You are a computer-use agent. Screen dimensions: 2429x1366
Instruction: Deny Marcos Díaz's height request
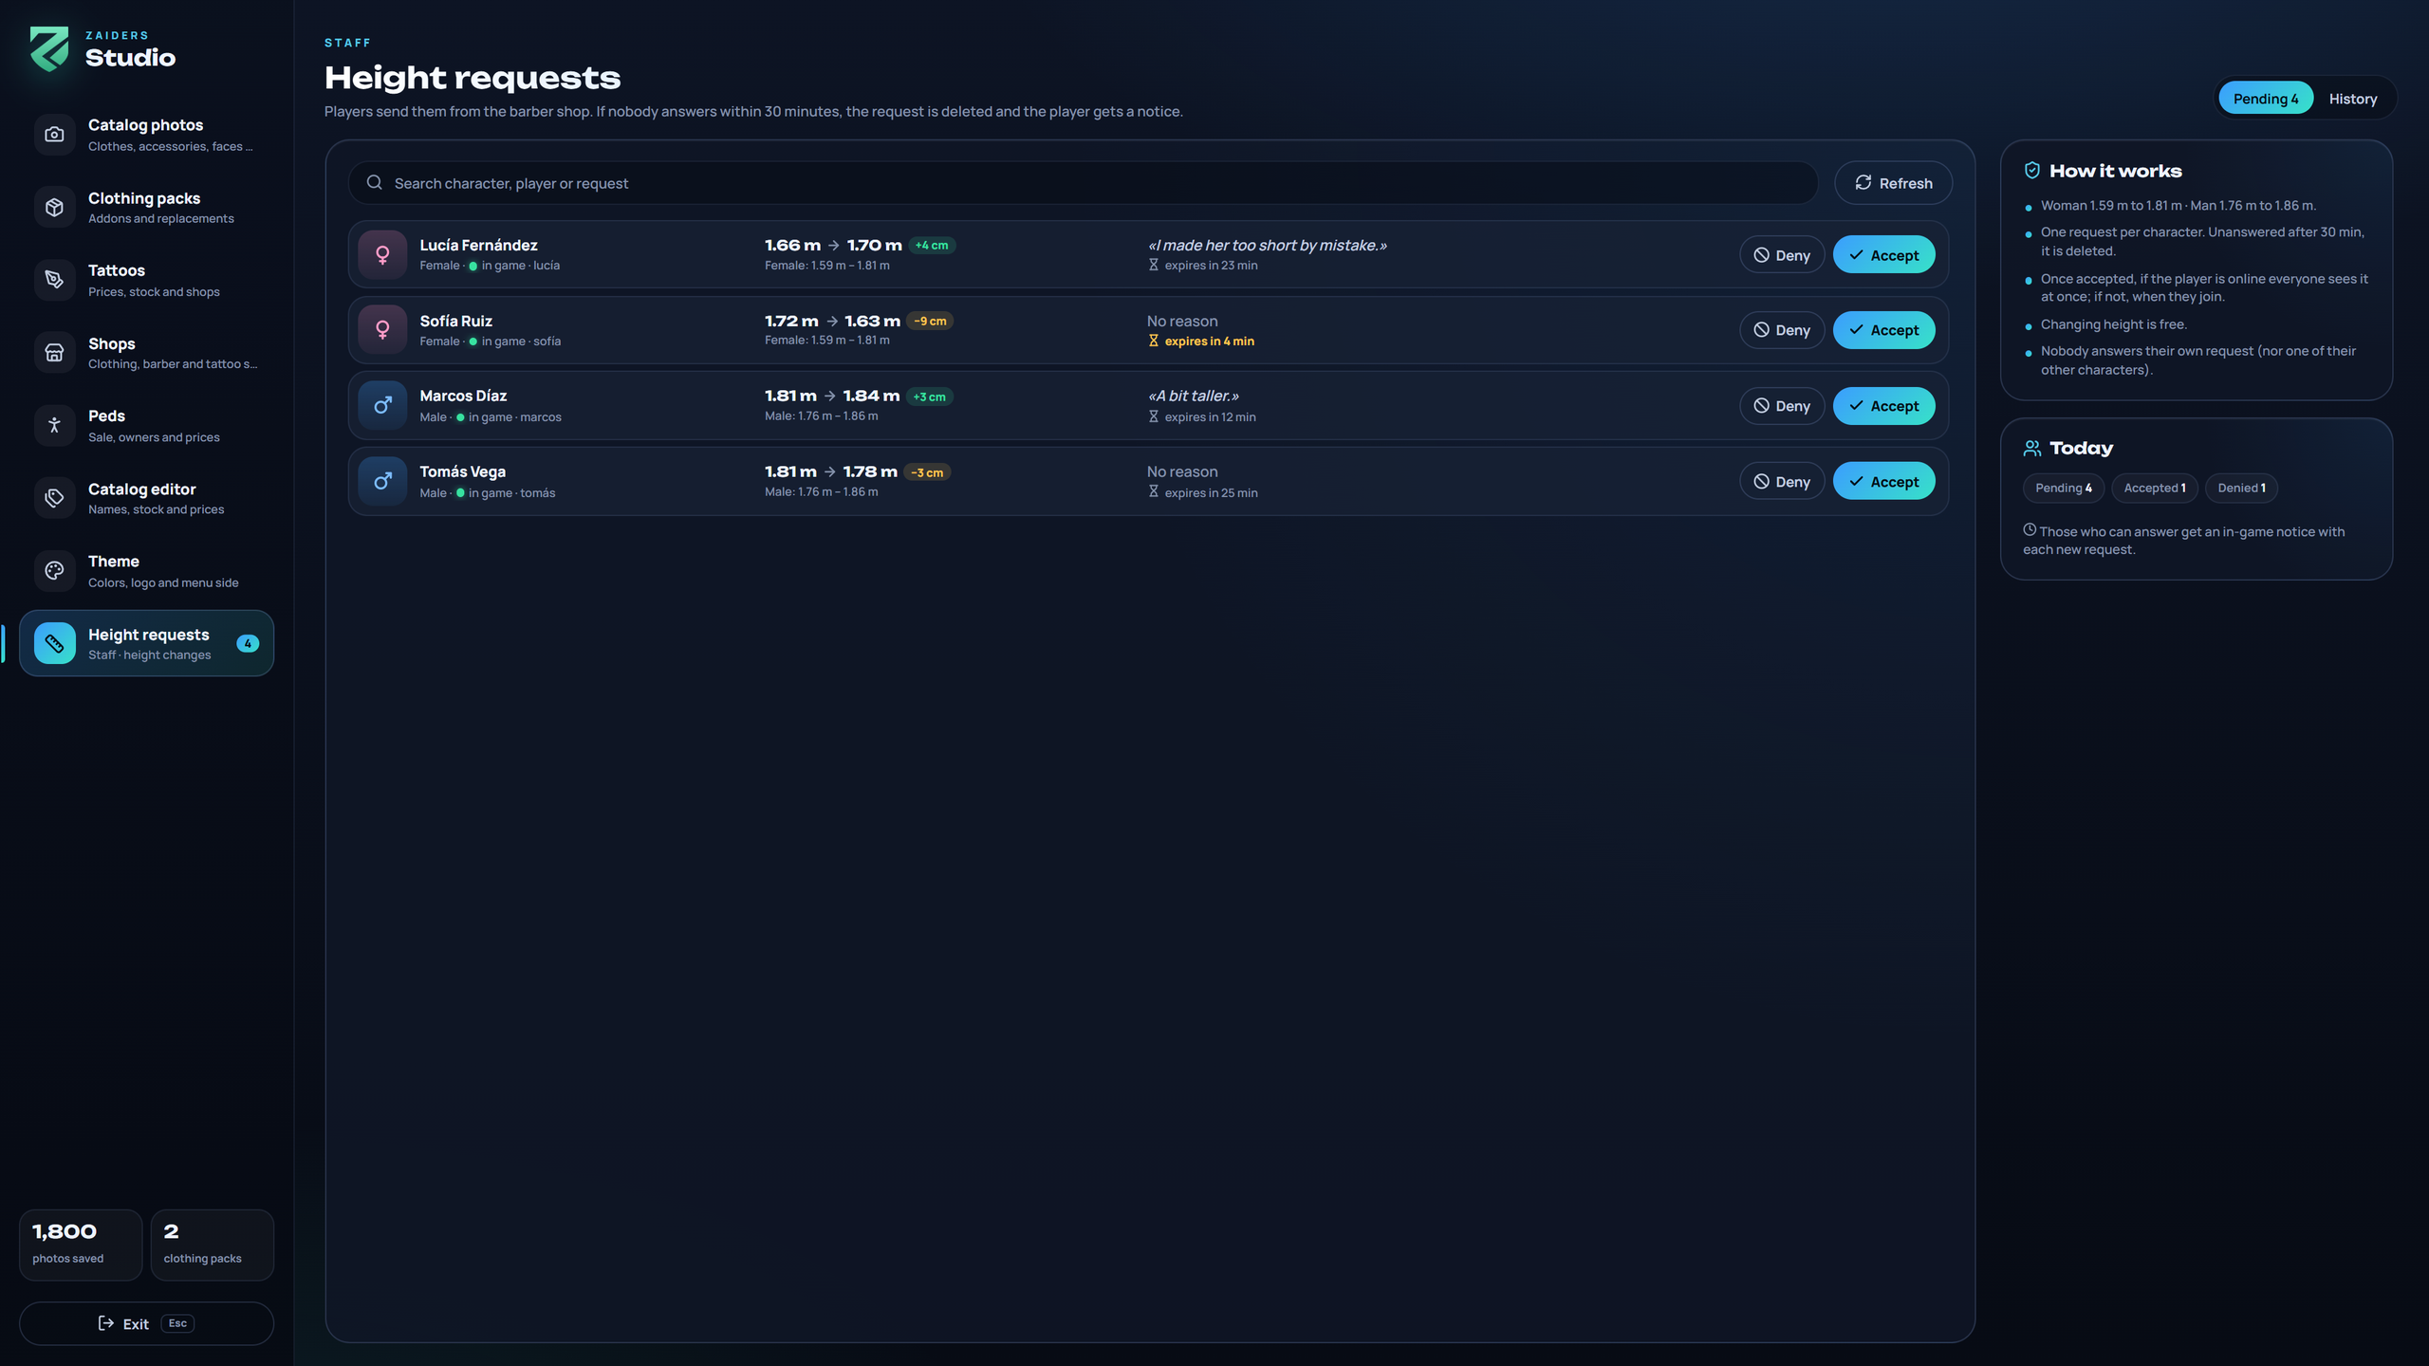tap(1782, 405)
